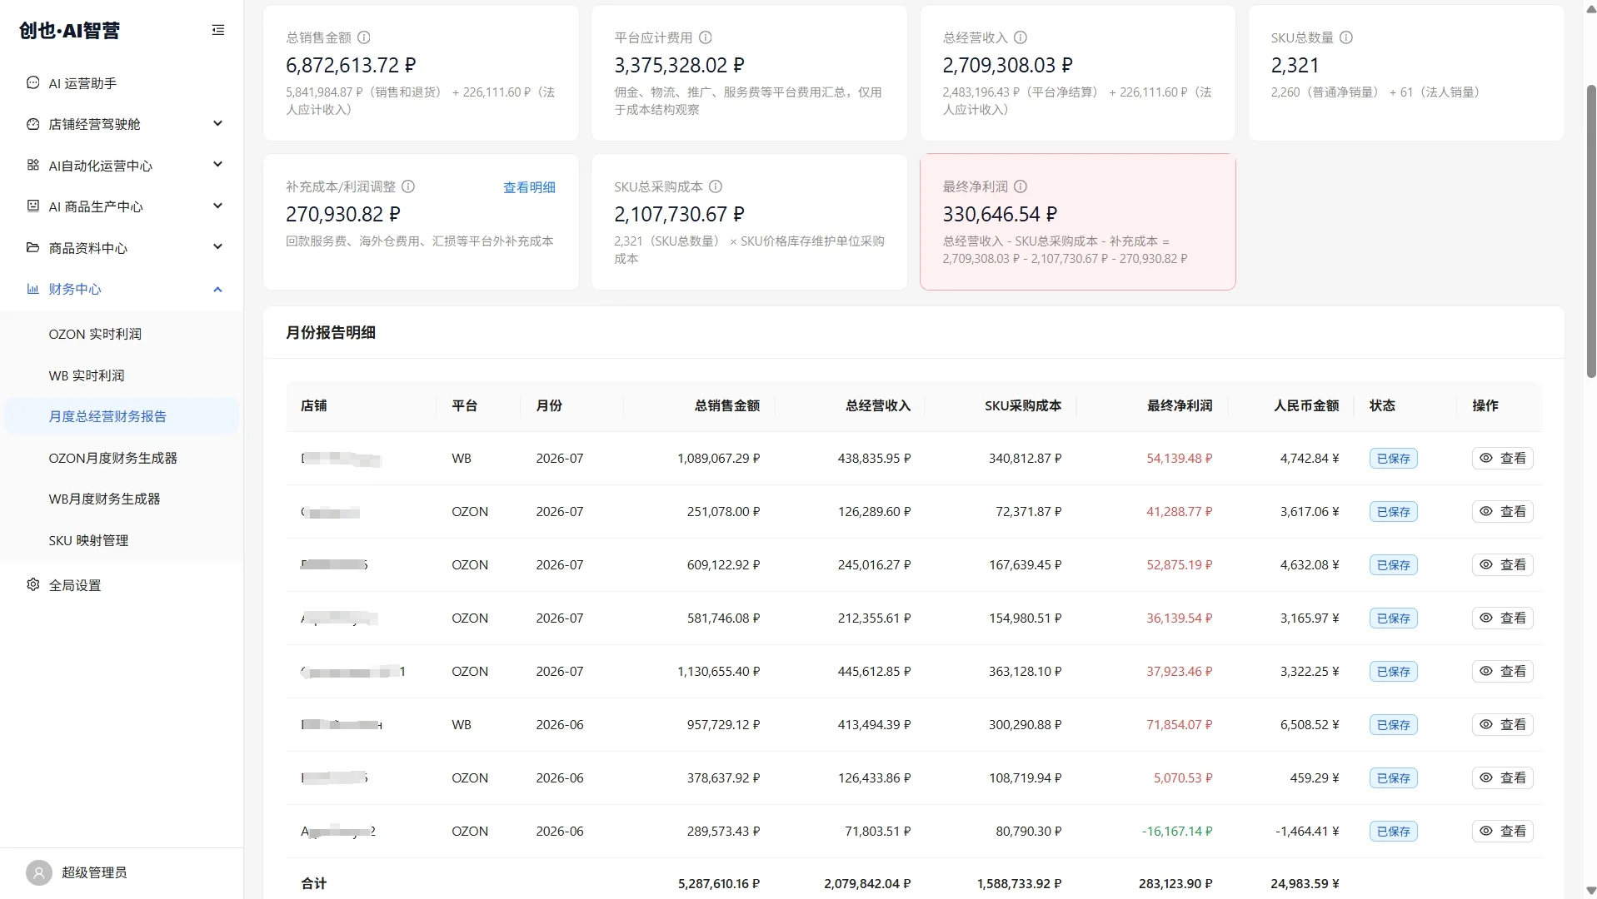The height and width of the screenshot is (899, 1597).
Task: View report with profit -16,167.14 ₽
Action: click(1502, 831)
